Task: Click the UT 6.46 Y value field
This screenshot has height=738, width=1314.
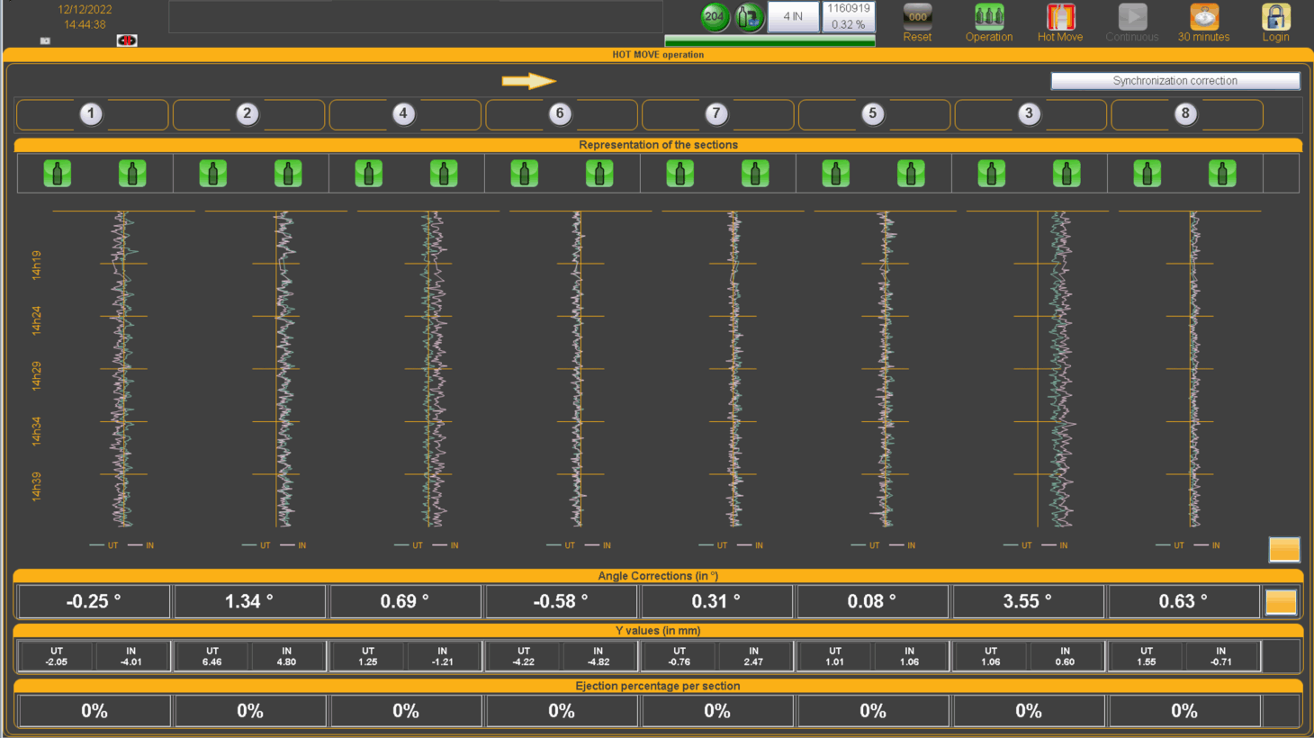Action: [212, 656]
